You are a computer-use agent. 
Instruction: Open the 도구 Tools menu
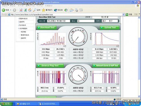(x=40, y=6)
